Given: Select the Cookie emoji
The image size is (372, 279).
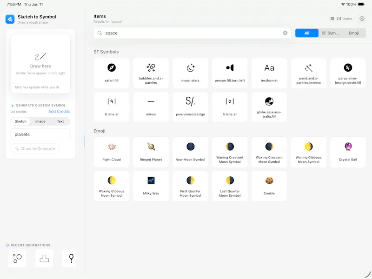Looking at the screenshot, I should click(x=269, y=186).
